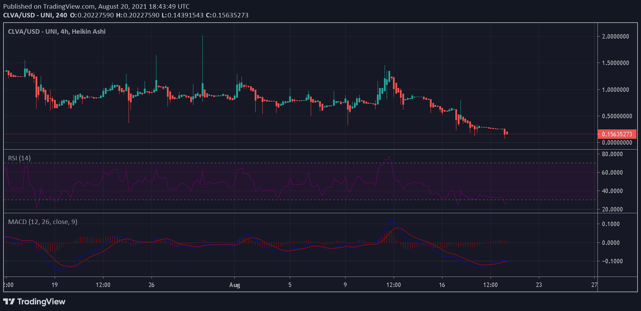641x311 pixels.
Task: Click the 23 date on time axis
Action: click(x=539, y=285)
